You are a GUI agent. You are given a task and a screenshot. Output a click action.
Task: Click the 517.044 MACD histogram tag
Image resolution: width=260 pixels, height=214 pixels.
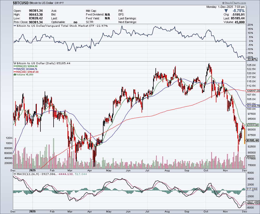[252, 189]
